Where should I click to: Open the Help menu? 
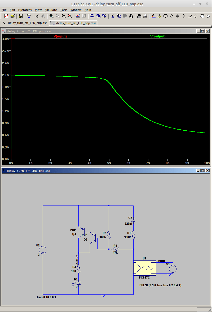(x=88, y=10)
